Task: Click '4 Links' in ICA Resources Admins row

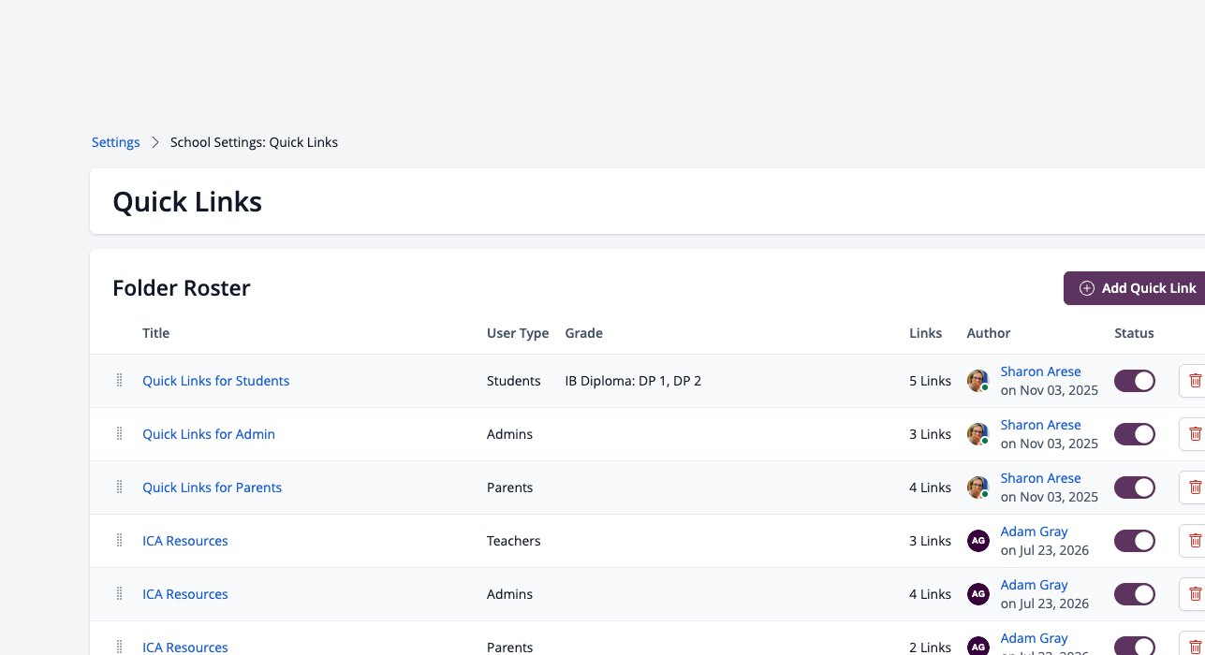Action: tap(930, 594)
